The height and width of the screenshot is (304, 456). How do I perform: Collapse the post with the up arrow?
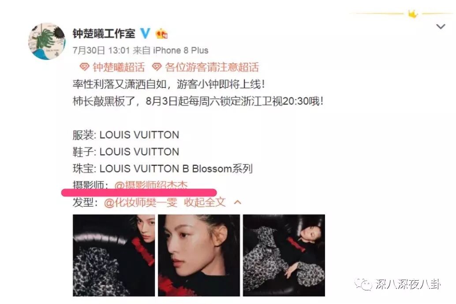click(238, 202)
